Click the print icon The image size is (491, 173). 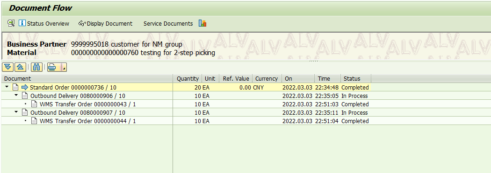tap(52, 67)
